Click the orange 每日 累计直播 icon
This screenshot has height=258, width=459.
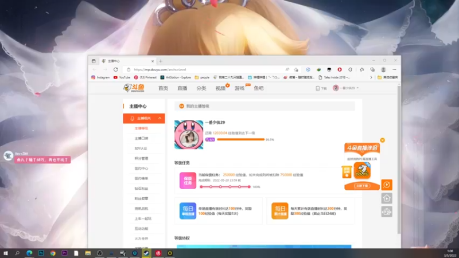279,211
